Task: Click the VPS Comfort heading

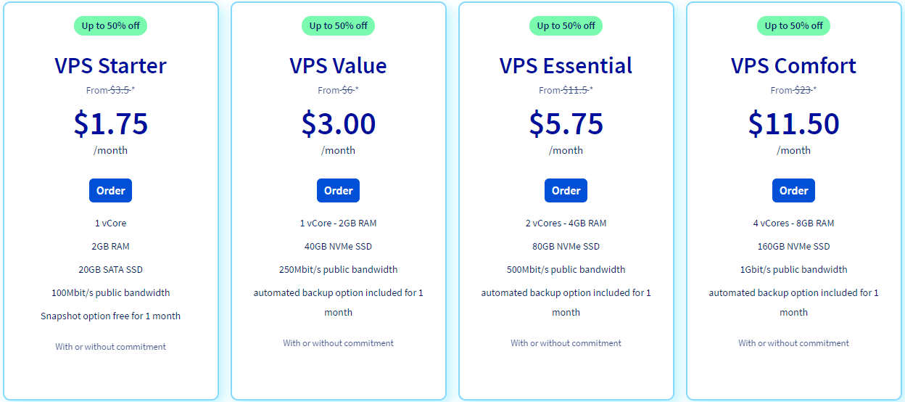Action: click(x=793, y=65)
